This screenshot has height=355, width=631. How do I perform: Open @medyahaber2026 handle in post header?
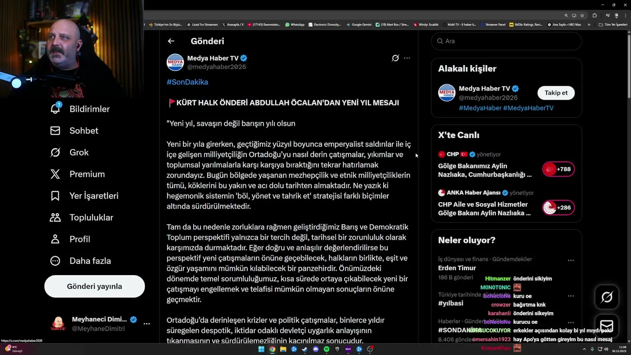216,67
